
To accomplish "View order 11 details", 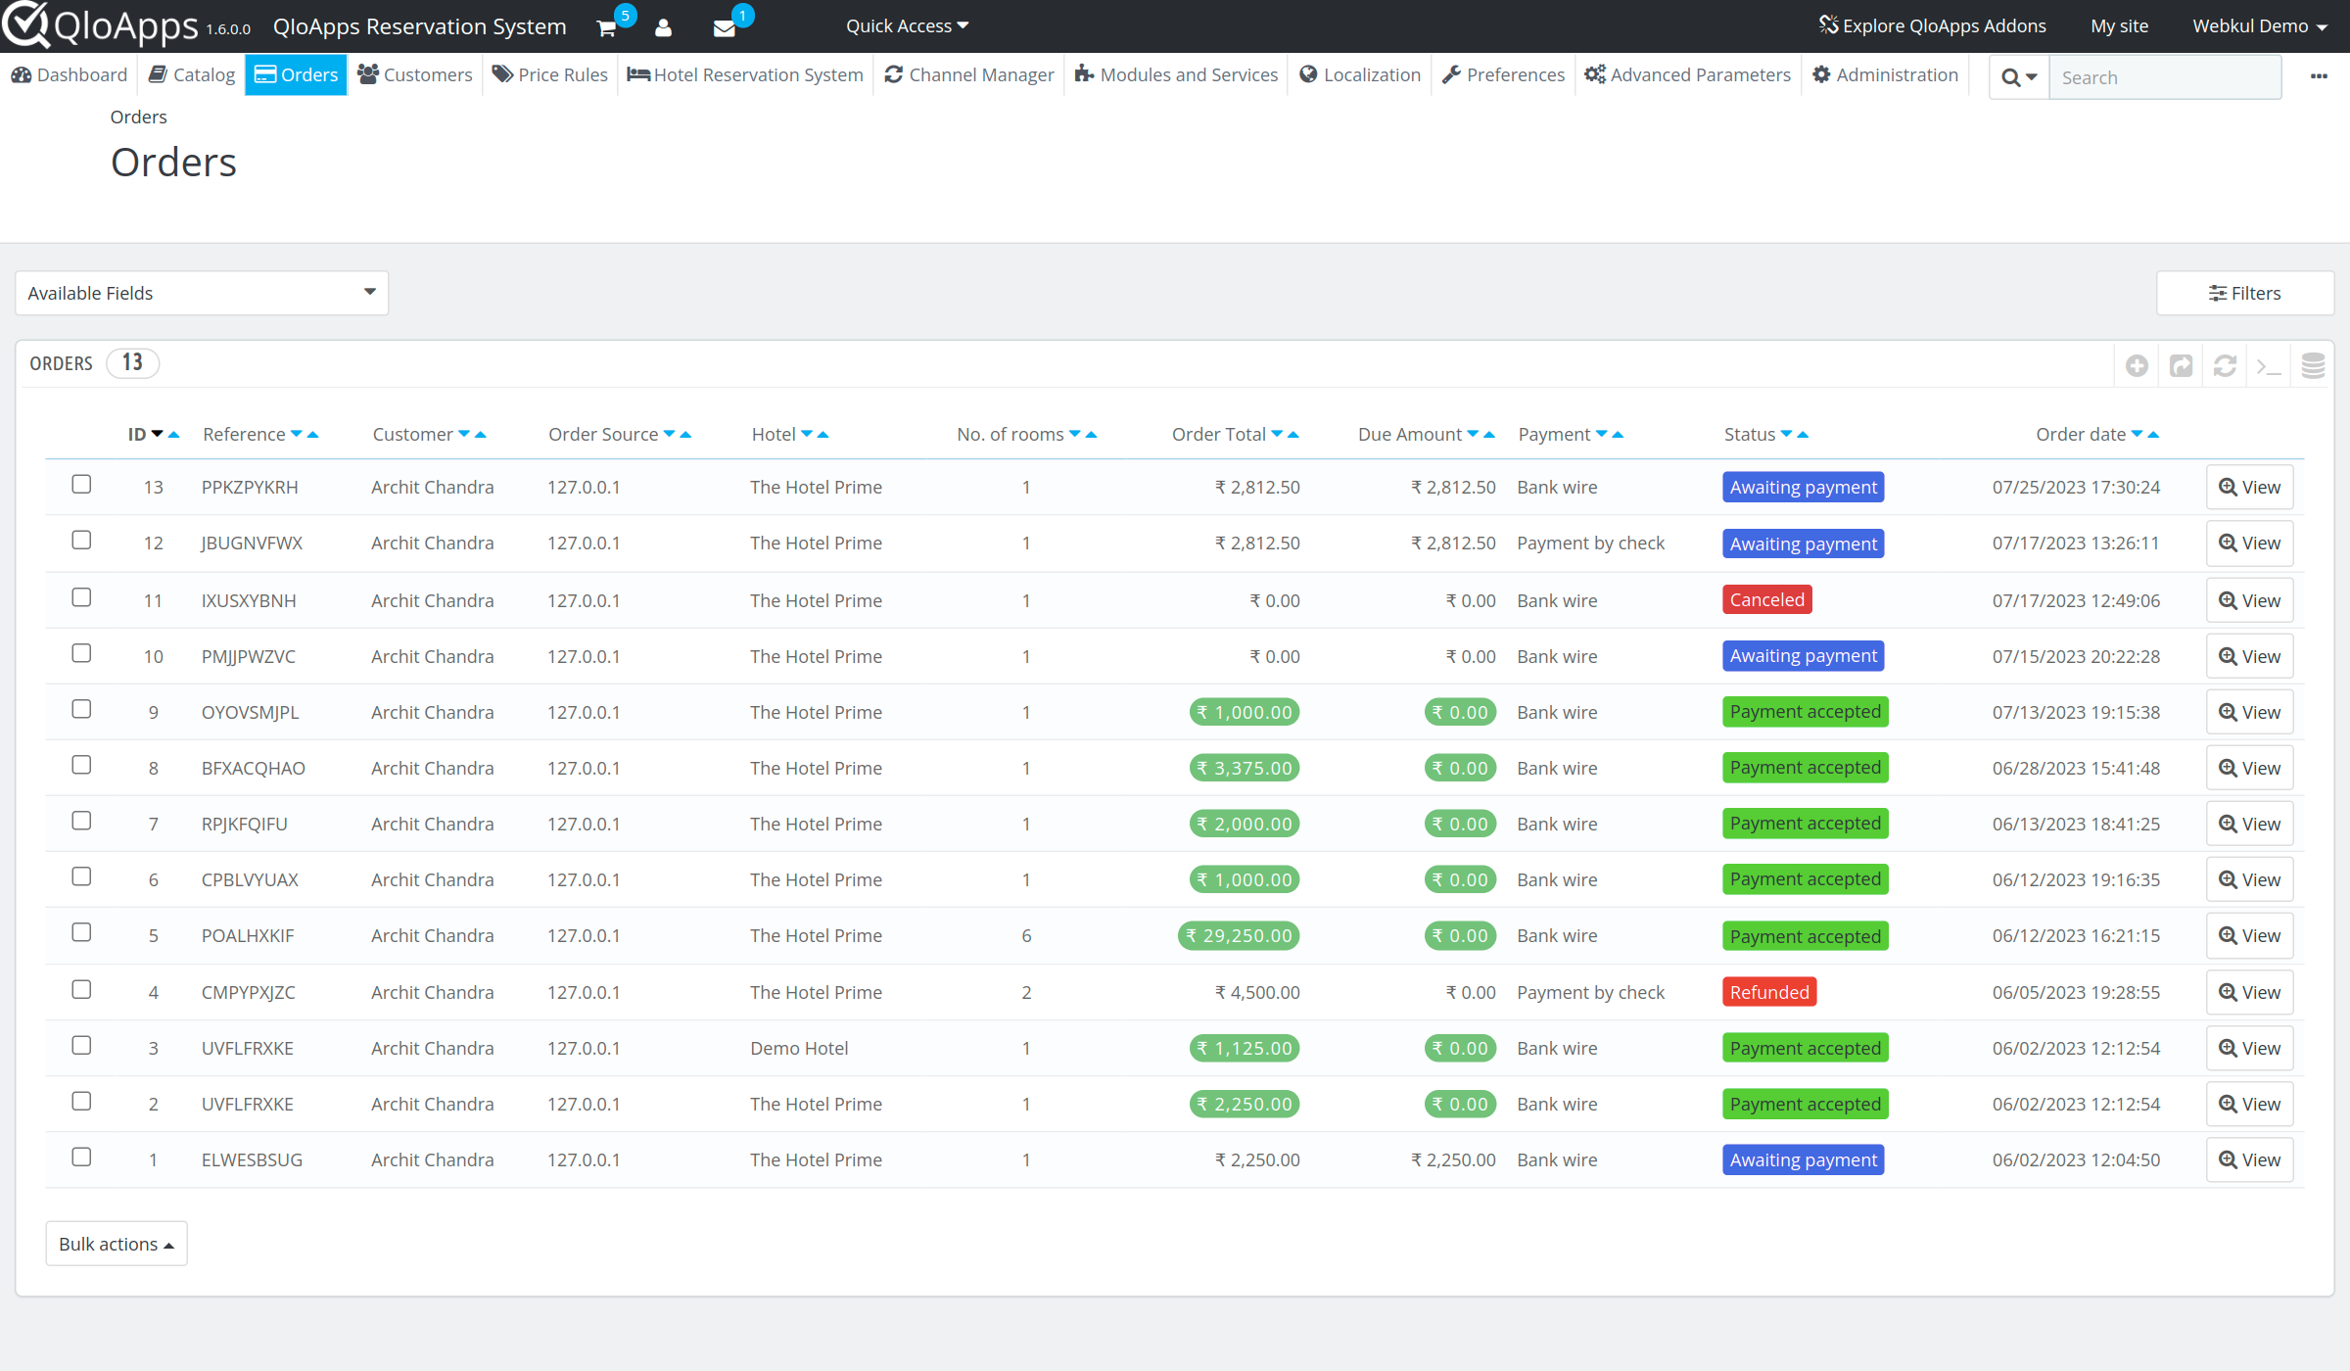I will coord(2249,600).
